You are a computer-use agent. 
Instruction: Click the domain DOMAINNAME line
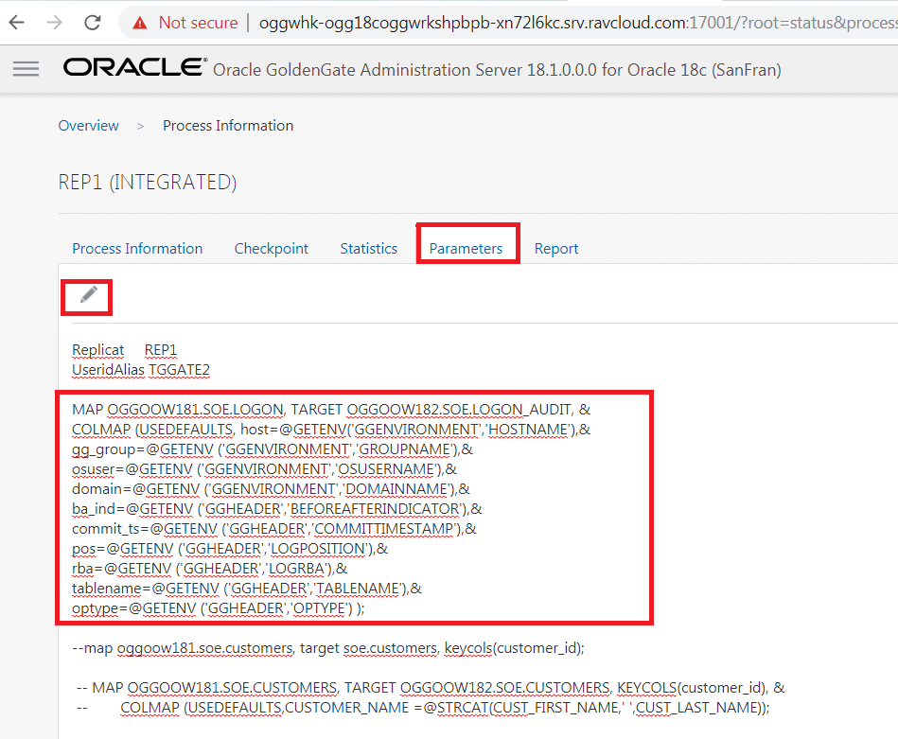[271, 488]
